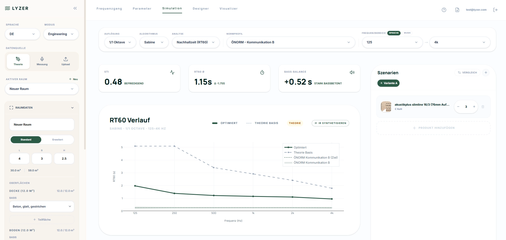This screenshot has height=240, width=506.
Task: Toggle frequency range to Musik
Action: pos(407,33)
